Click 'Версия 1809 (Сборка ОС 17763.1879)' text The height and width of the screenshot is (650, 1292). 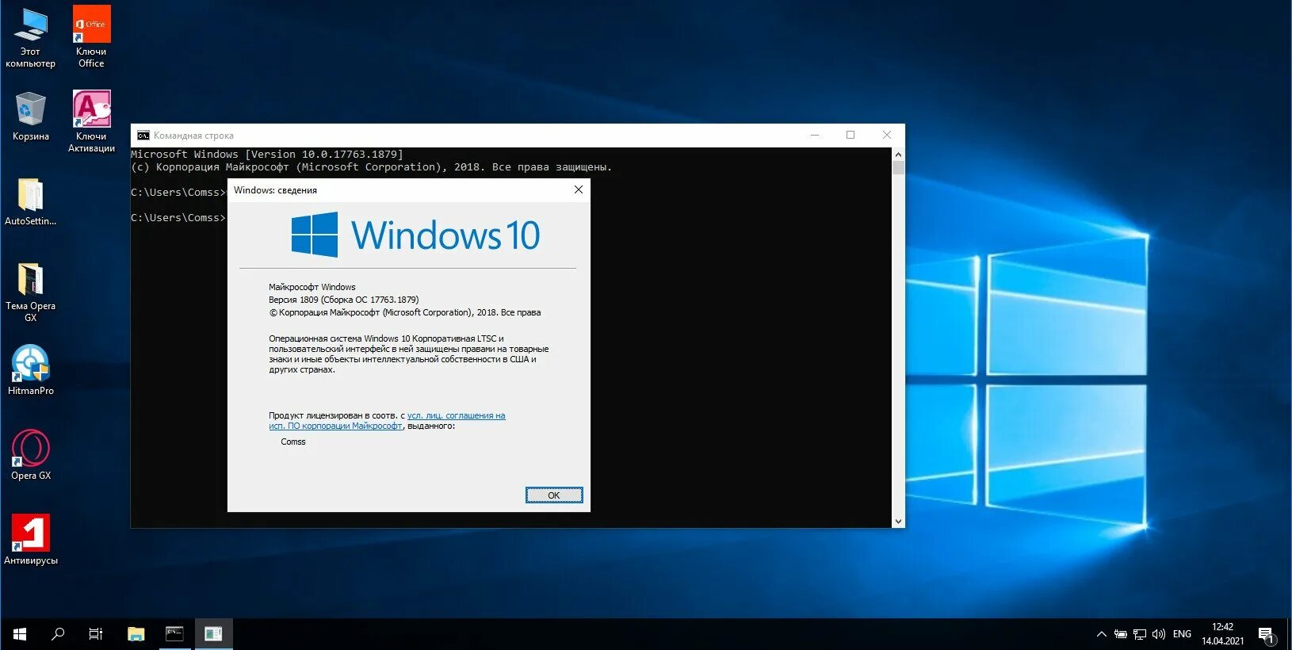(x=343, y=300)
